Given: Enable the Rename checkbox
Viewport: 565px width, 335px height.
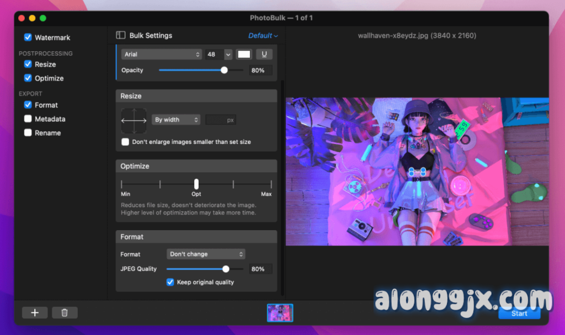Looking at the screenshot, I should (28, 132).
